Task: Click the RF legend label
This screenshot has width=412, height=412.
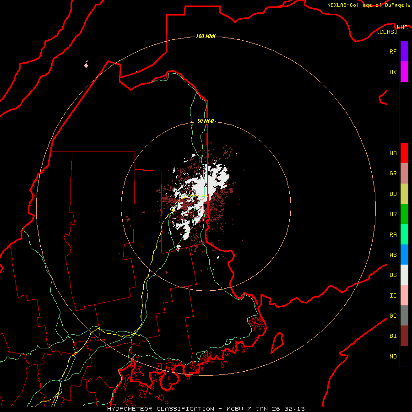Action: (x=393, y=51)
